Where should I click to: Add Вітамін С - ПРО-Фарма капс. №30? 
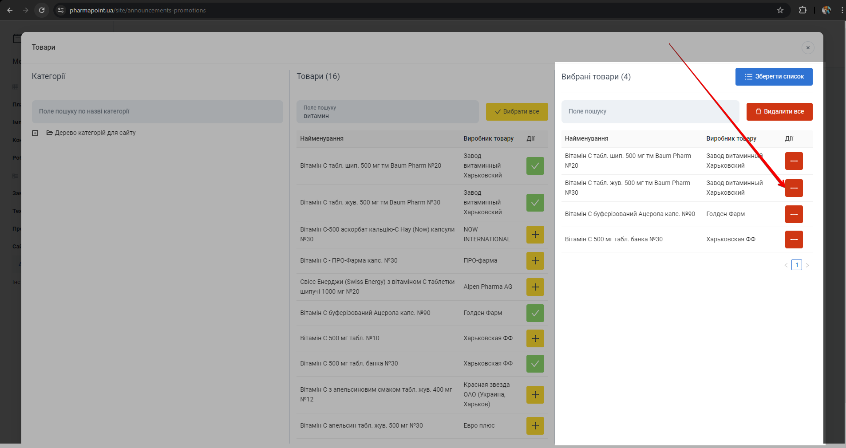pyautogui.click(x=535, y=261)
